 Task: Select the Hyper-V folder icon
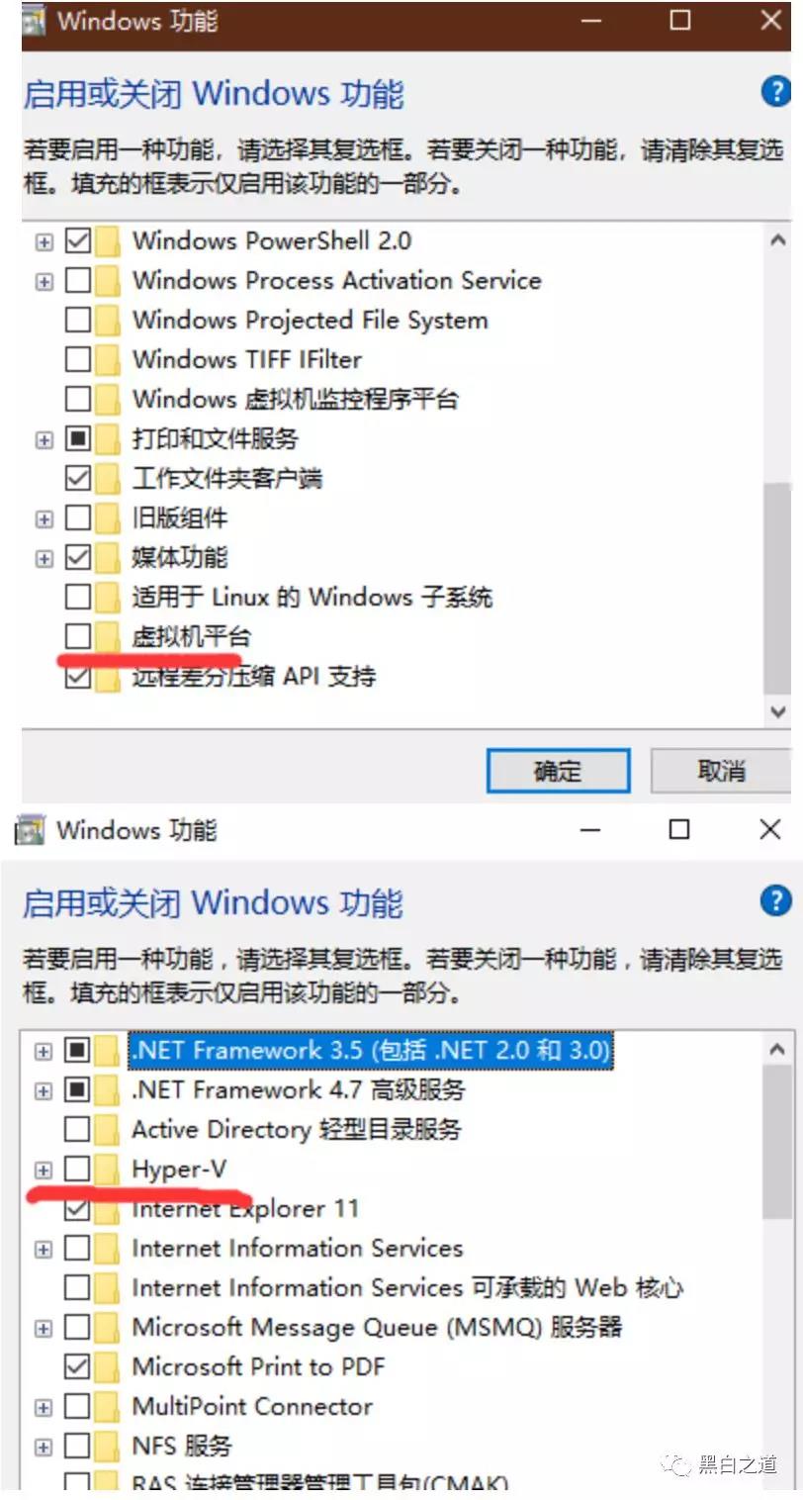(107, 1169)
